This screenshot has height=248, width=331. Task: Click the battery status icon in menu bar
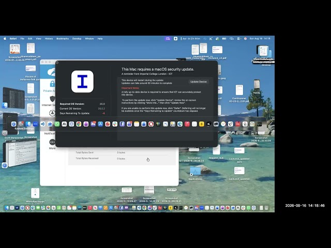pos(224,39)
